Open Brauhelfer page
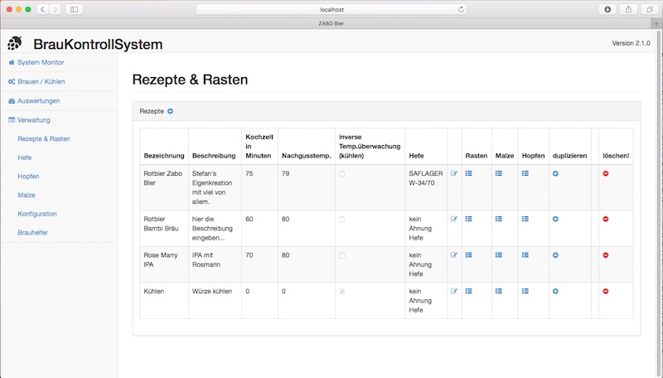 (32, 233)
